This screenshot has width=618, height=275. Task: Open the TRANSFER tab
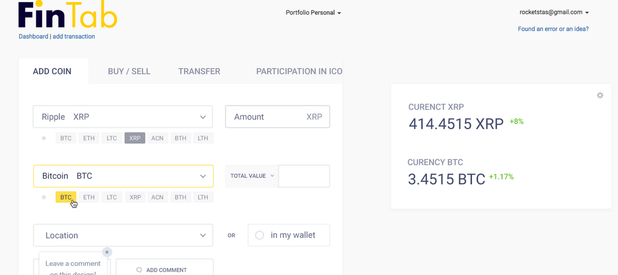pos(199,71)
